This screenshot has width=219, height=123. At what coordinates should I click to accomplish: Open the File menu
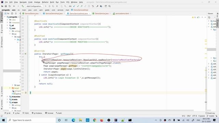(6, 2)
